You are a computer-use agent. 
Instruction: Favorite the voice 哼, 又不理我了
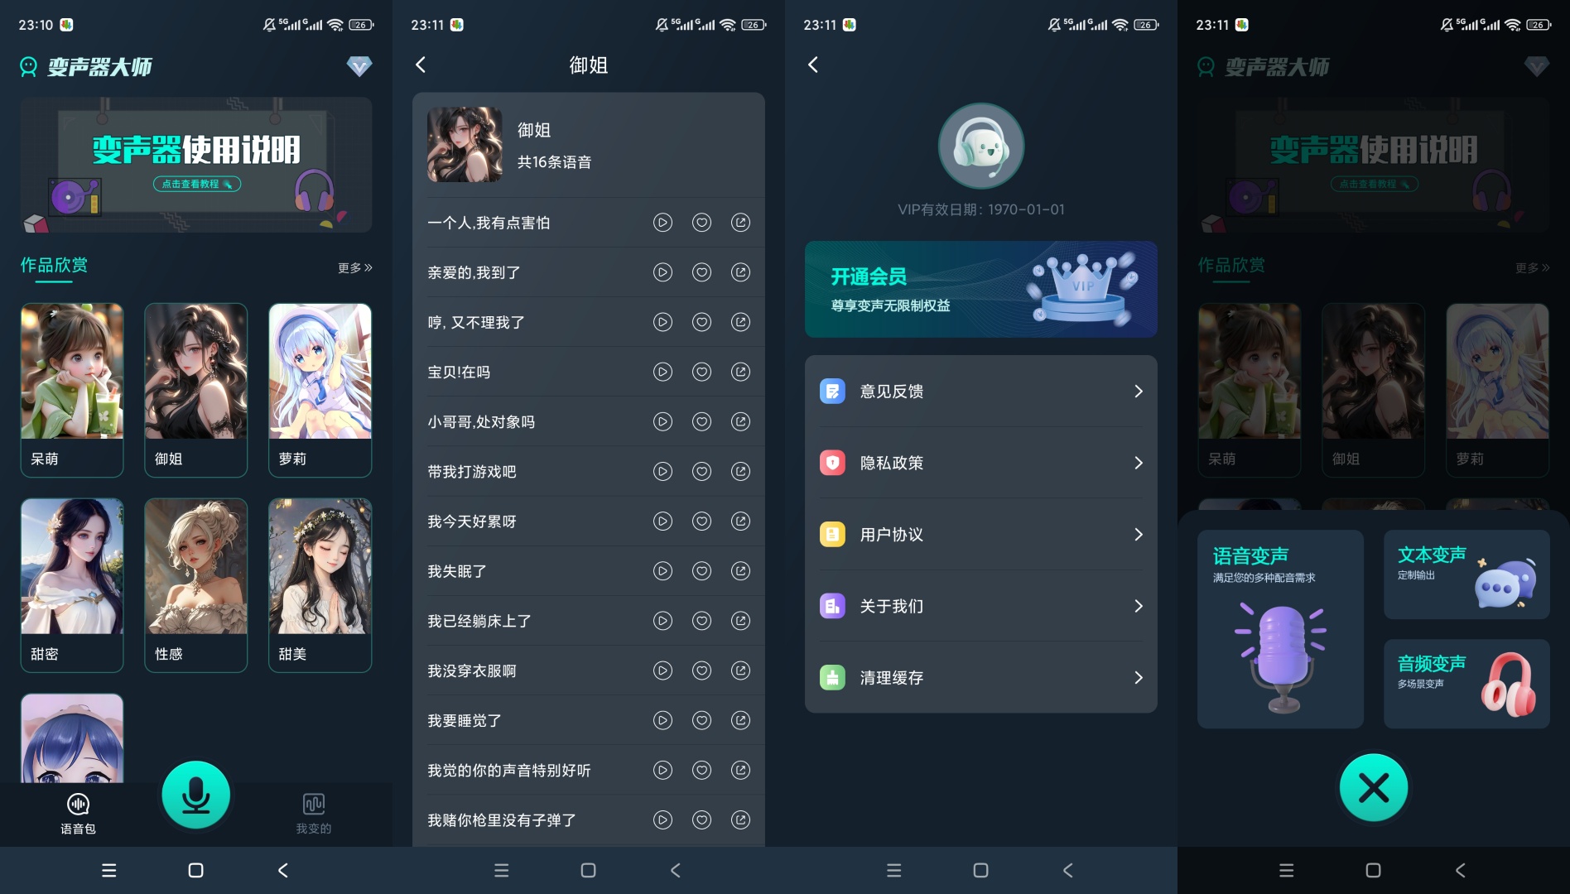(x=701, y=322)
